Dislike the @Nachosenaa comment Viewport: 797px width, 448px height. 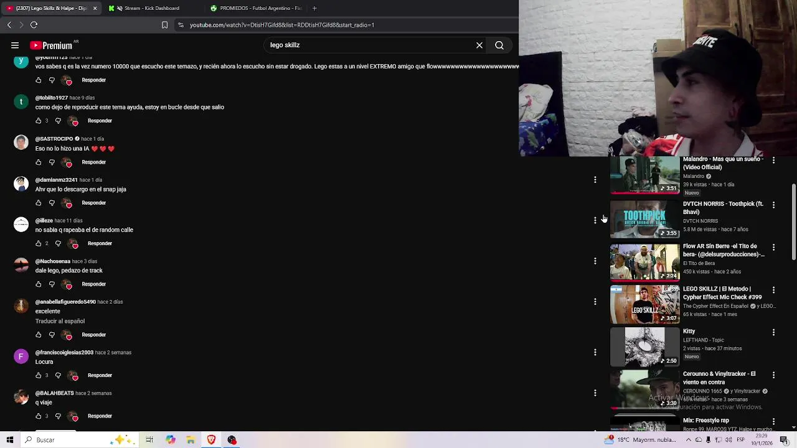tap(52, 284)
